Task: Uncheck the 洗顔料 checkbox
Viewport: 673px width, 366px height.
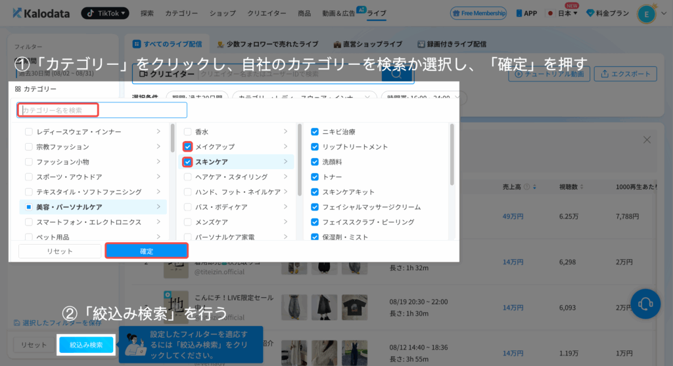Action: pyautogui.click(x=315, y=161)
